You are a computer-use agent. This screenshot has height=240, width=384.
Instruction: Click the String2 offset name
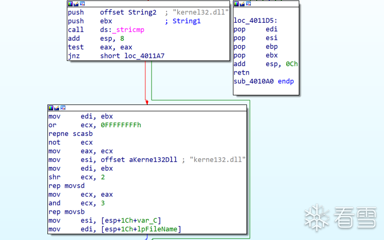[x=142, y=12]
